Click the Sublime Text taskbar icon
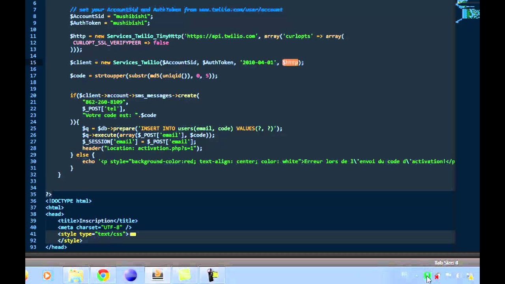Screen dimensions: 505x284 point(158,275)
